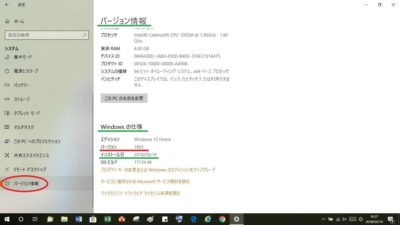Open the プロダクト キーの変更 upgrade link
Image resolution: width=400 pixels, height=225 pixels.
[158, 170]
